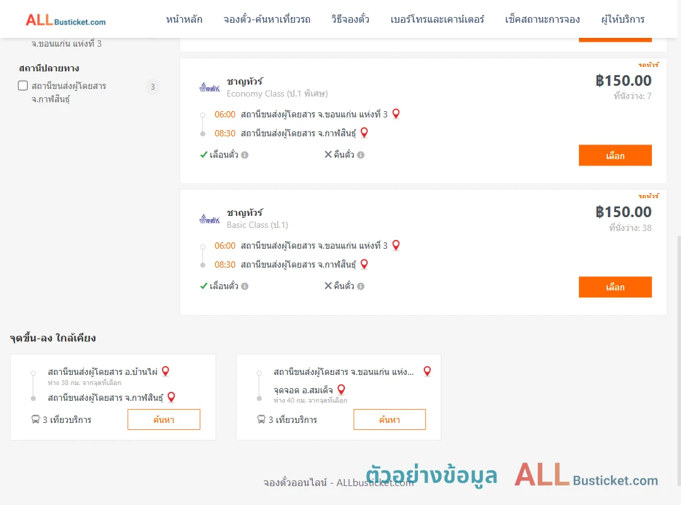Viewport: 681px width, 505px height.
Task: Click the คืนตั๋ว info icon in Basic Class card
Action: pos(361,286)
